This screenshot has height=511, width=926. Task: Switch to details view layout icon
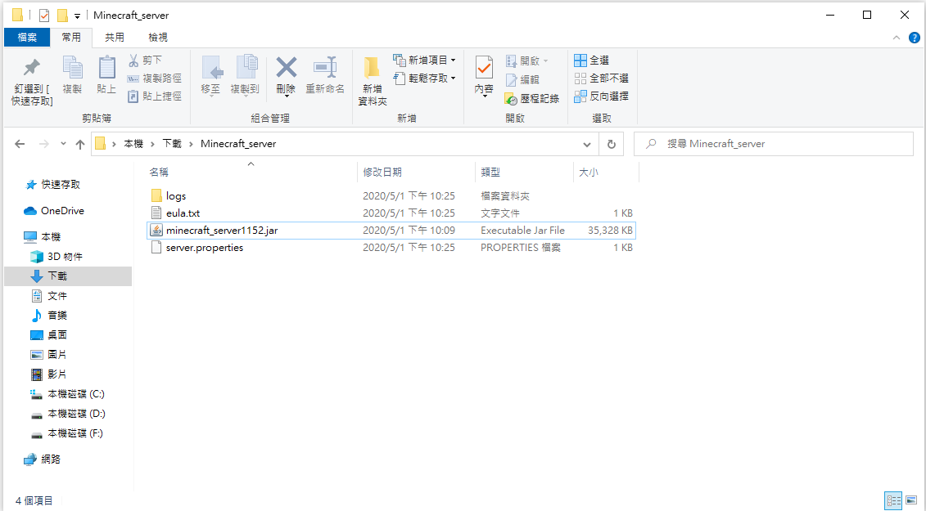pos(893,501)
